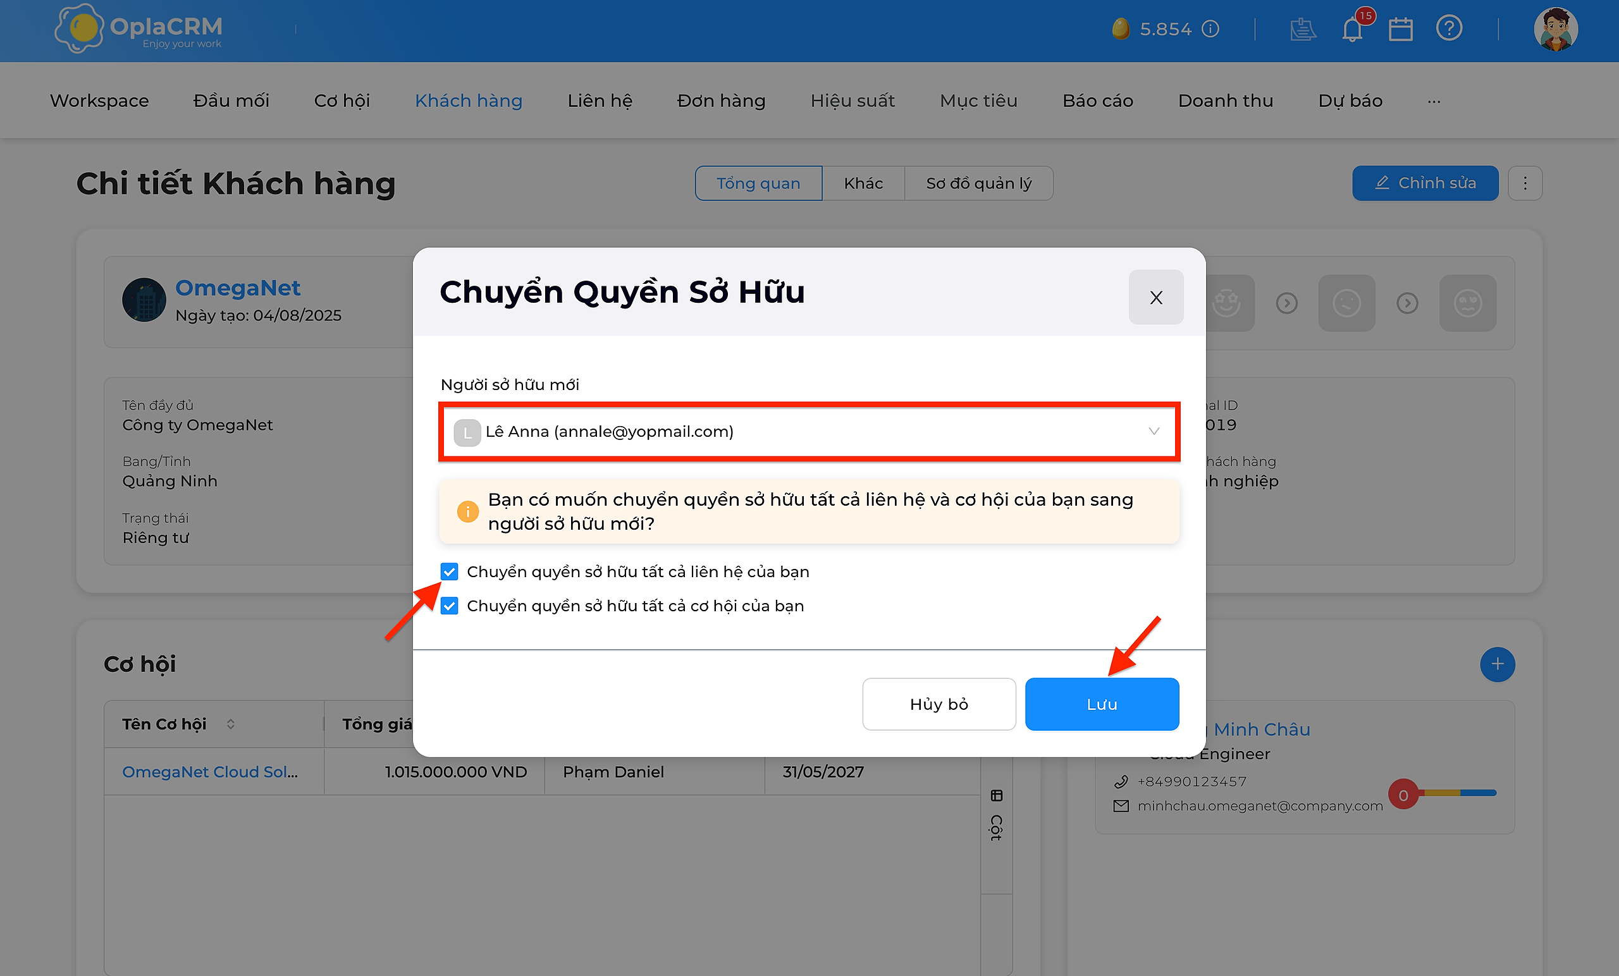Click the OplaCRM logo

click(139, 29)
